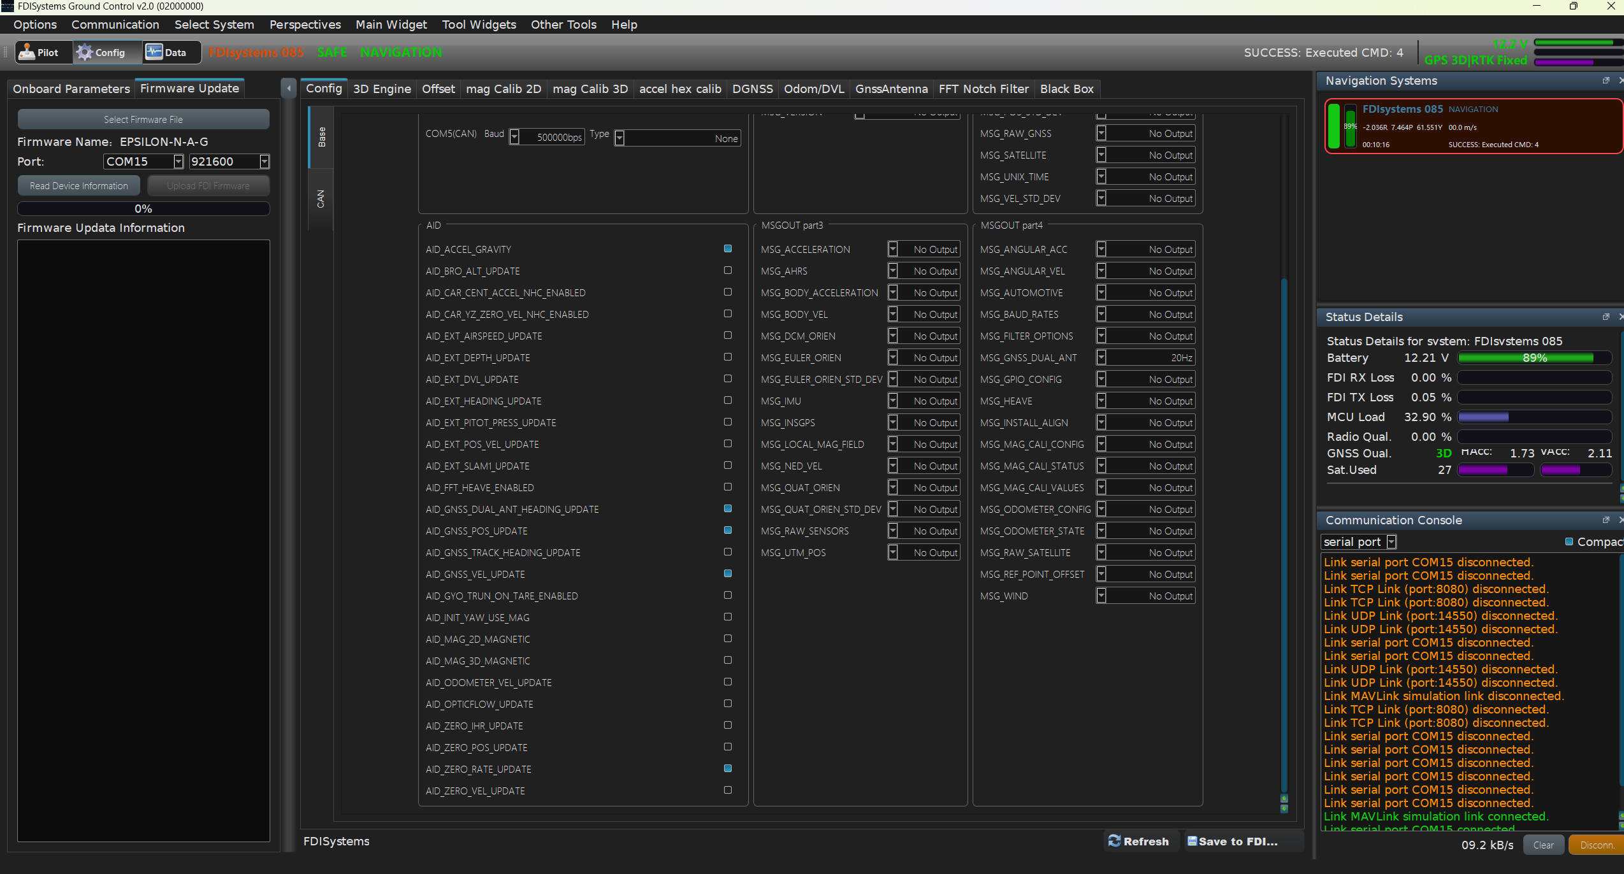The image size is (1624, 874).
Task: Toggle AID_GNSS_DUAL_ANT_HEADING_UPDATE checkbox
Action: (728, 509)
